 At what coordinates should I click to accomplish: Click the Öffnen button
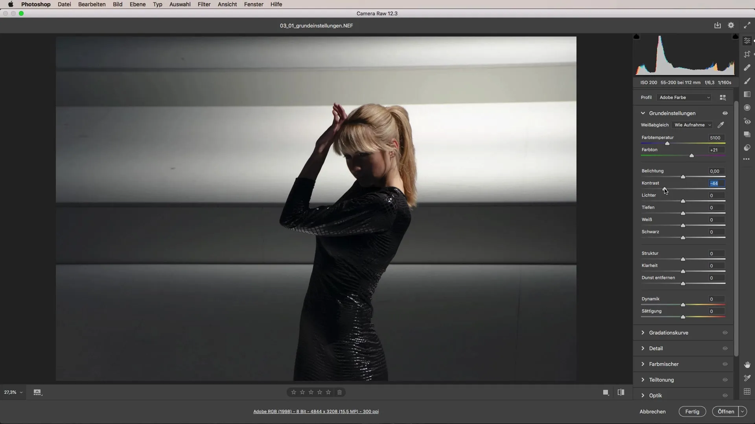point(726,411)
